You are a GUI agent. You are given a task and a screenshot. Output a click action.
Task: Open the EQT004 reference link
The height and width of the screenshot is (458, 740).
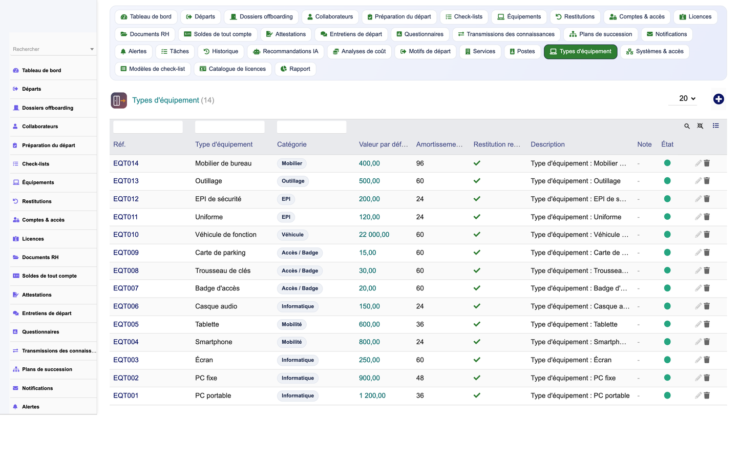click(x=126, y=342)
